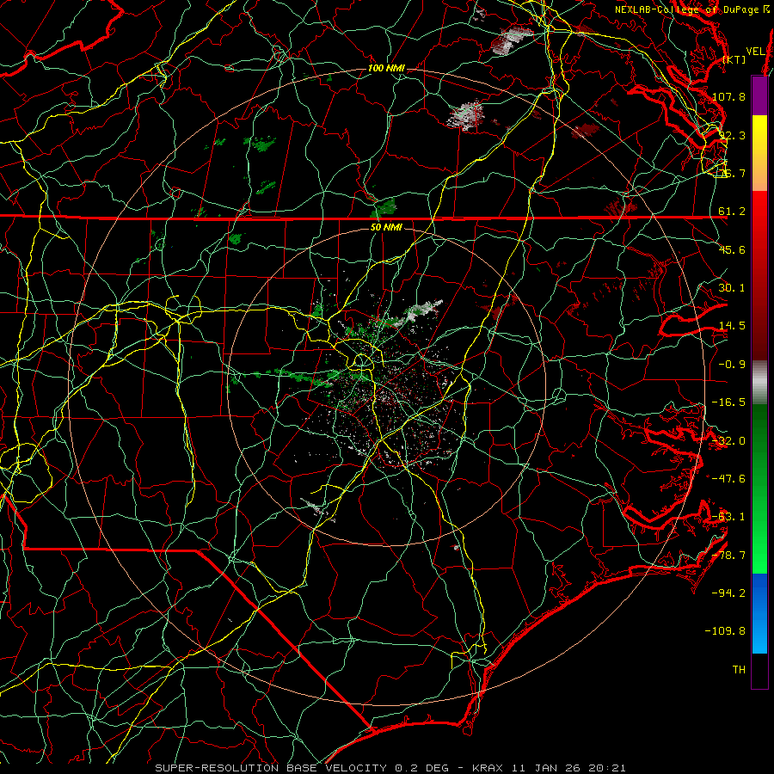This screenshot has width=774, height=774.
Task: Select the 107.8 value on velocity scale
Action: point(728,96)
